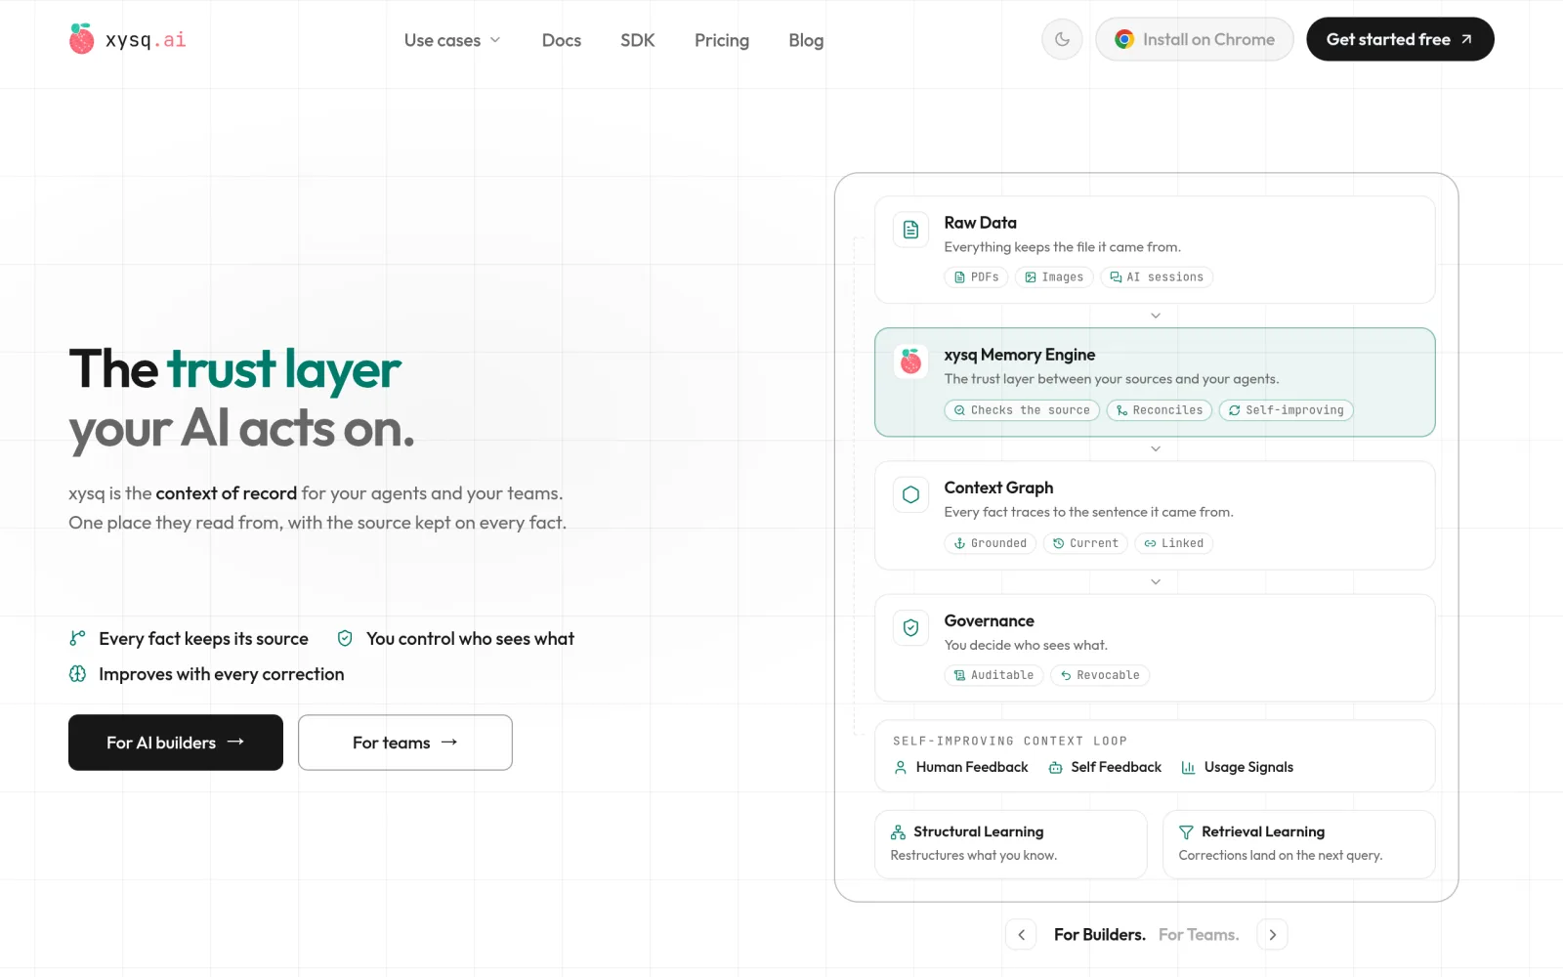Viewport: 1563px width, 977px height.
Task: Click chevron below xysq Memory Engine card
Action: tap(1156, 448)
